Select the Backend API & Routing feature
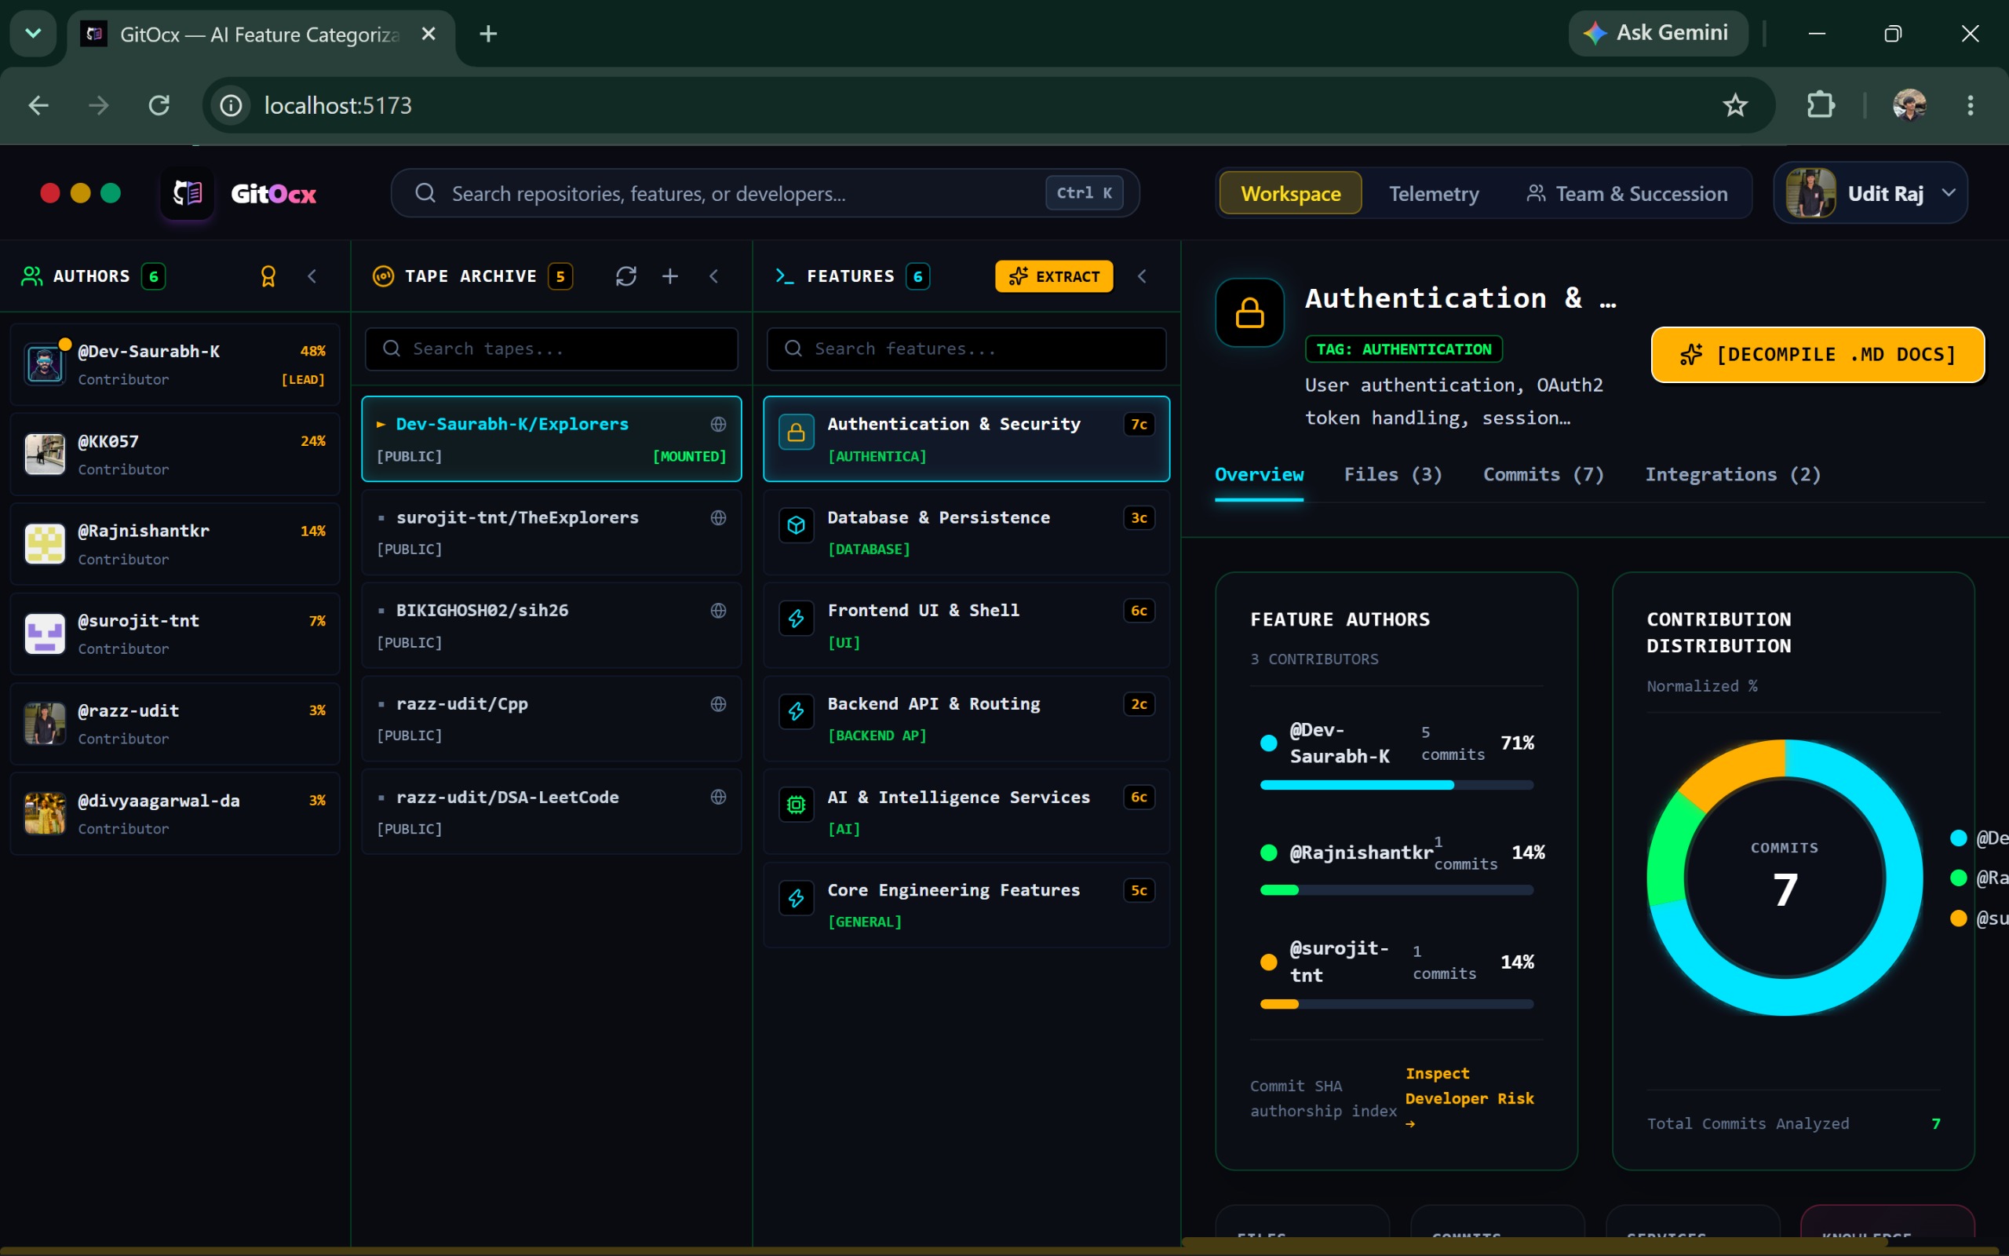Screen dimensions: 2009x1256 click(966, 718)
